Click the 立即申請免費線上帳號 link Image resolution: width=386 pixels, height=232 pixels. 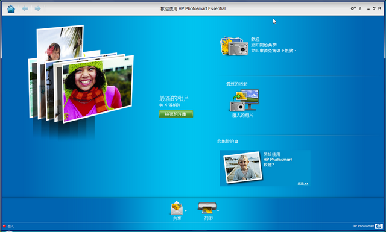pyautogui.click(x=273, y=51)
